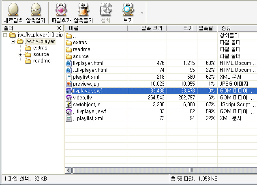This screenshot has width=257, height=185.
Task: Click the 보기 view toolbar icon
Action: click(128, 10)
